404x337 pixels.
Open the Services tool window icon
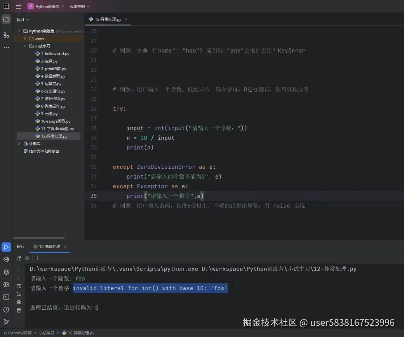(x=6, y=285)
